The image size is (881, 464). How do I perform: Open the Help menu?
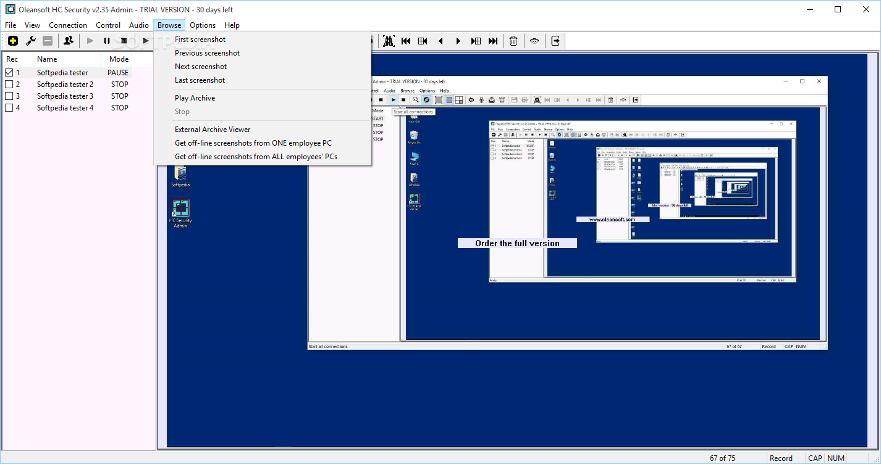click(x=232, y=25)
